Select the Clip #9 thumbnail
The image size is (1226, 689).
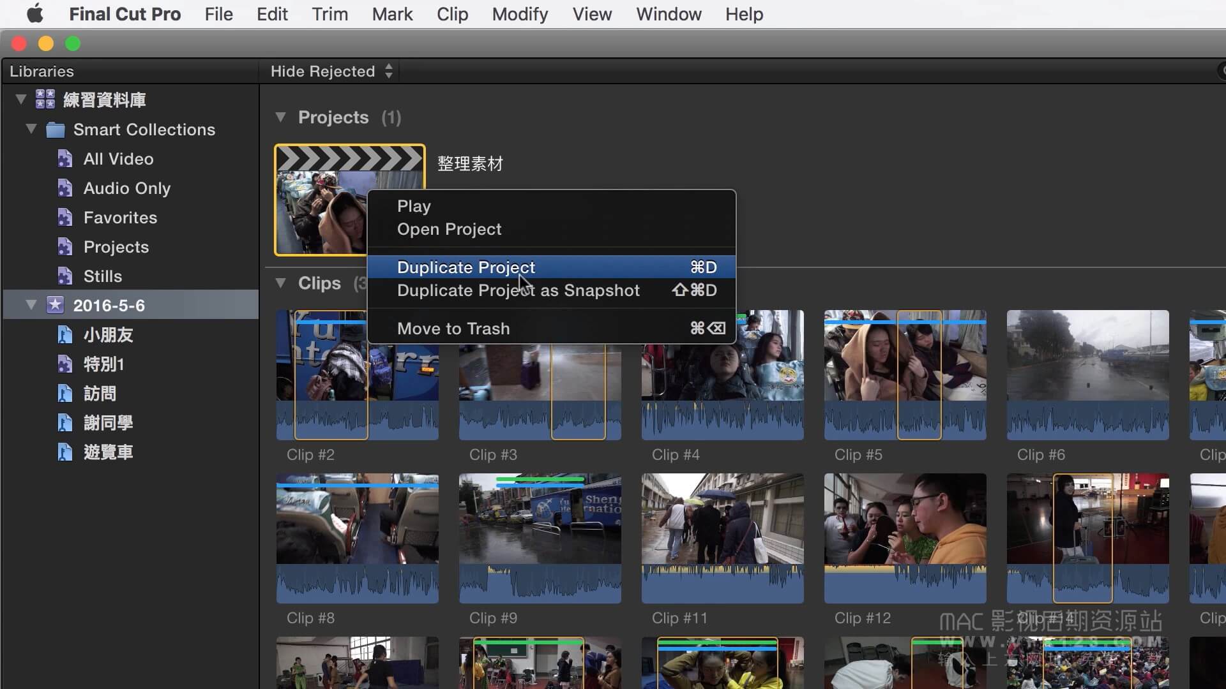point(540,538)
